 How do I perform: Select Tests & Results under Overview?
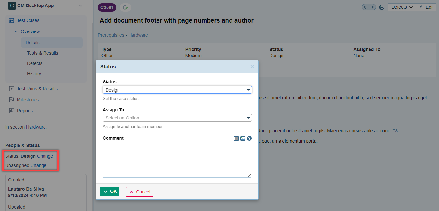tap(43, 53)
